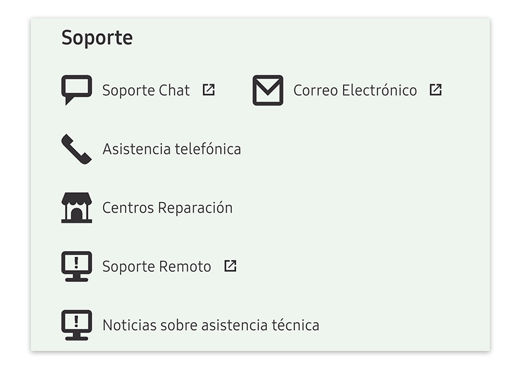
Task: Click the monitor icon beside Soporte Remoto
Action: tap(77, 266)
